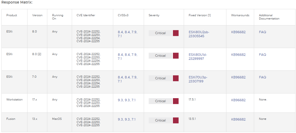Viewport: 296px width, 133px height.
Task: Click the 9.3, 9.3, 7.1 scores for Fusion
Action: 127,120
